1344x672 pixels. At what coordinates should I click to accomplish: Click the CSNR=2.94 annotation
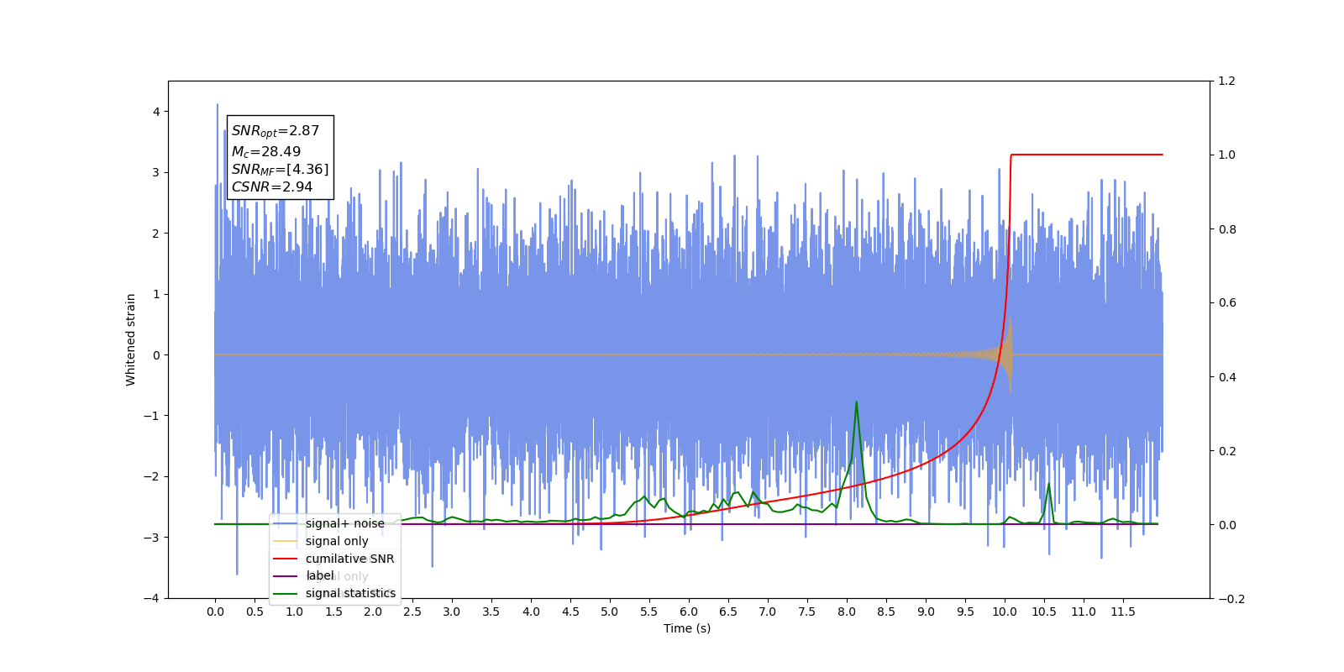[272, 187]
